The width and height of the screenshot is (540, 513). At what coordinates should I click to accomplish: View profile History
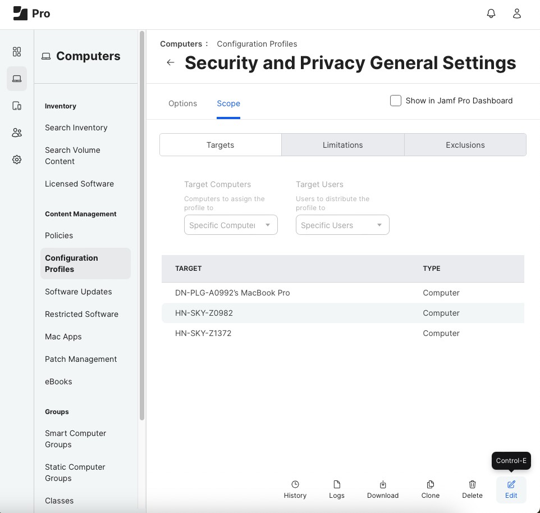click(295, 489)
